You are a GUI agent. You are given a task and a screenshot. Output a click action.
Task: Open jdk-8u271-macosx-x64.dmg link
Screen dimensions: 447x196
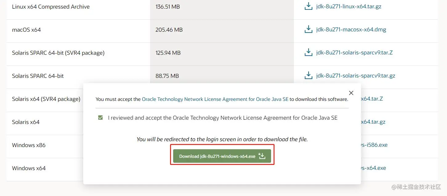pos(351,30)
